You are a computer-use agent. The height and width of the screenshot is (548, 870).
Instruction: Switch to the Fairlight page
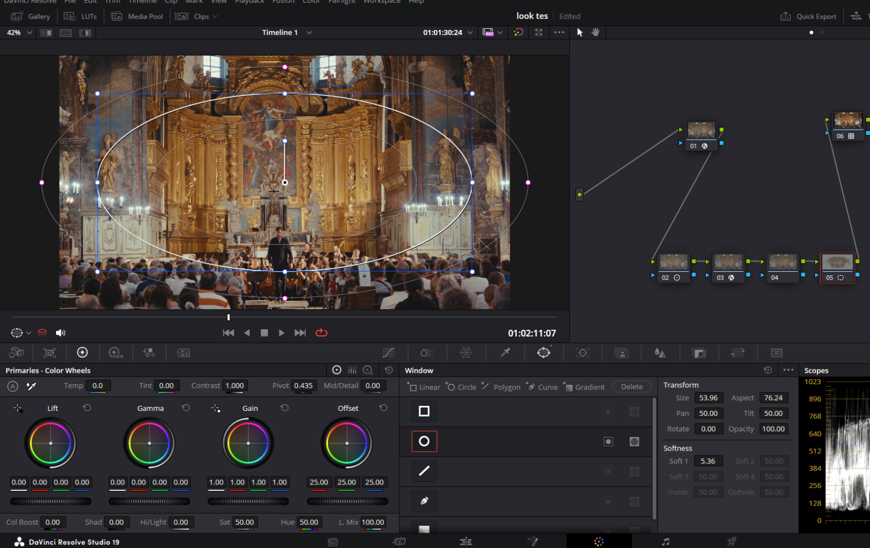[666, 542]
